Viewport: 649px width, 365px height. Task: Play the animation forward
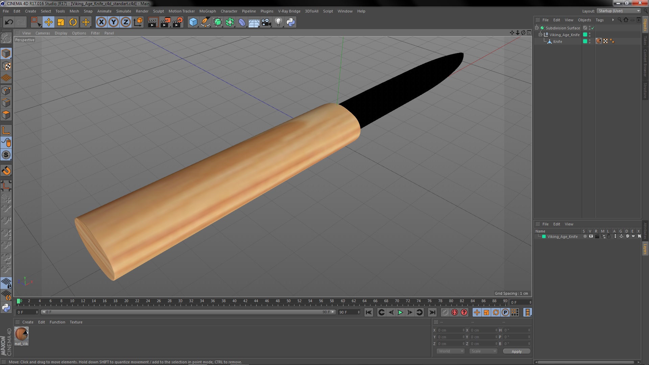point(400,312)
